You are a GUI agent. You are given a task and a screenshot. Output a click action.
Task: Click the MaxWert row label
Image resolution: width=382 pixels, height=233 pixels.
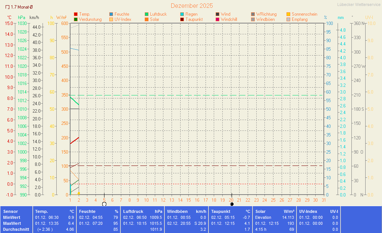tap(12, 223)
